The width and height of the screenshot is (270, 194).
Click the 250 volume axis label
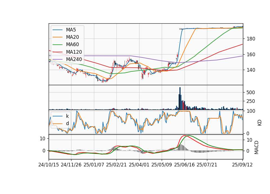pyautogui.click(x=251, y=101)
